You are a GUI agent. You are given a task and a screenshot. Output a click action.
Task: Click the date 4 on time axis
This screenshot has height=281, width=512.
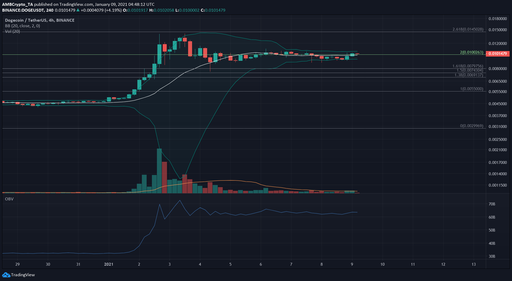[200, 264]
